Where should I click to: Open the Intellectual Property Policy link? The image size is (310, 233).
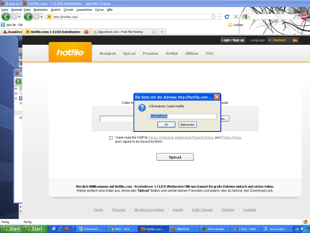pyautogui.click(x=194, y=138)
